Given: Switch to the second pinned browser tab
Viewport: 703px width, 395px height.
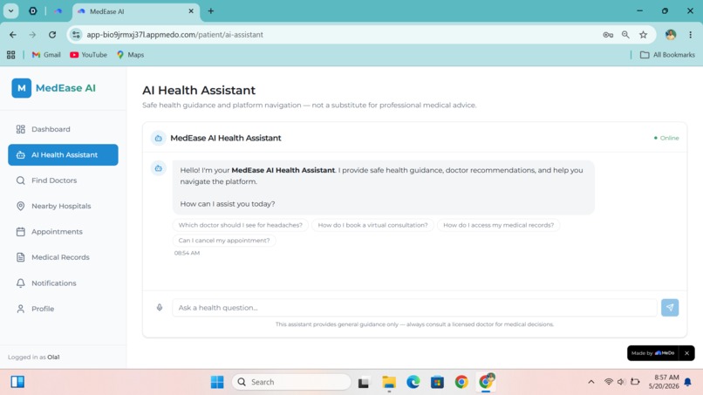Looking at the screenshot, I should pyautogui.click(x=58, y=11).
